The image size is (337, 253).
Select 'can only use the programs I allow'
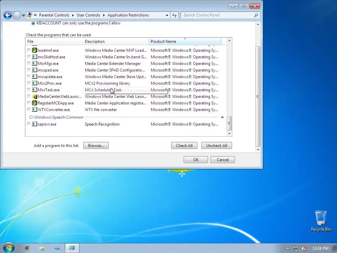click(x=33, y=23)
